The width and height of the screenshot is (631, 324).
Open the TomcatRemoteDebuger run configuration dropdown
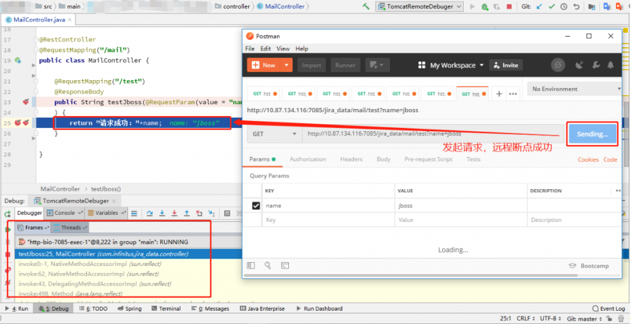pyautogui.click(x=420, y=6)
